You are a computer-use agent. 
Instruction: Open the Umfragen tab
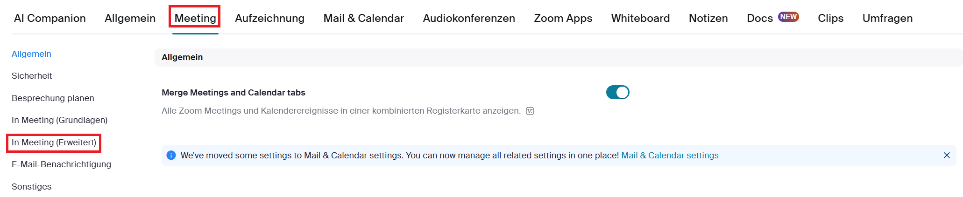pyautogui.click(x=887, y=18)
